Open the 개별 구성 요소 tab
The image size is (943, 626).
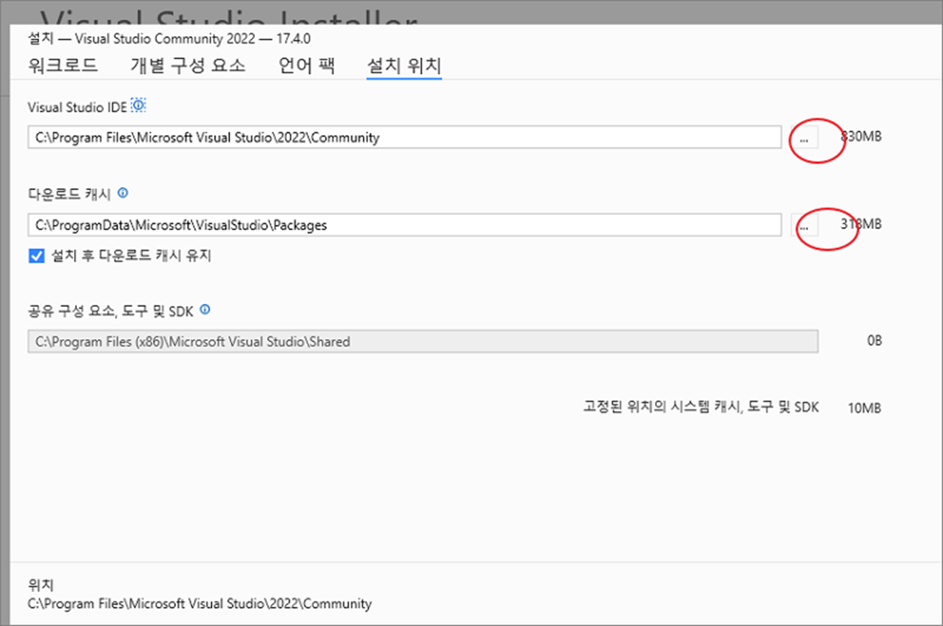pos(188,65)
